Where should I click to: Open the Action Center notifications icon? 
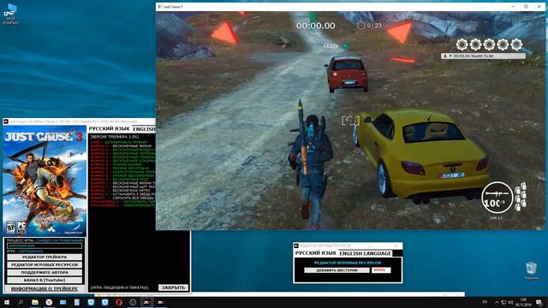click(x=539, y=302)
